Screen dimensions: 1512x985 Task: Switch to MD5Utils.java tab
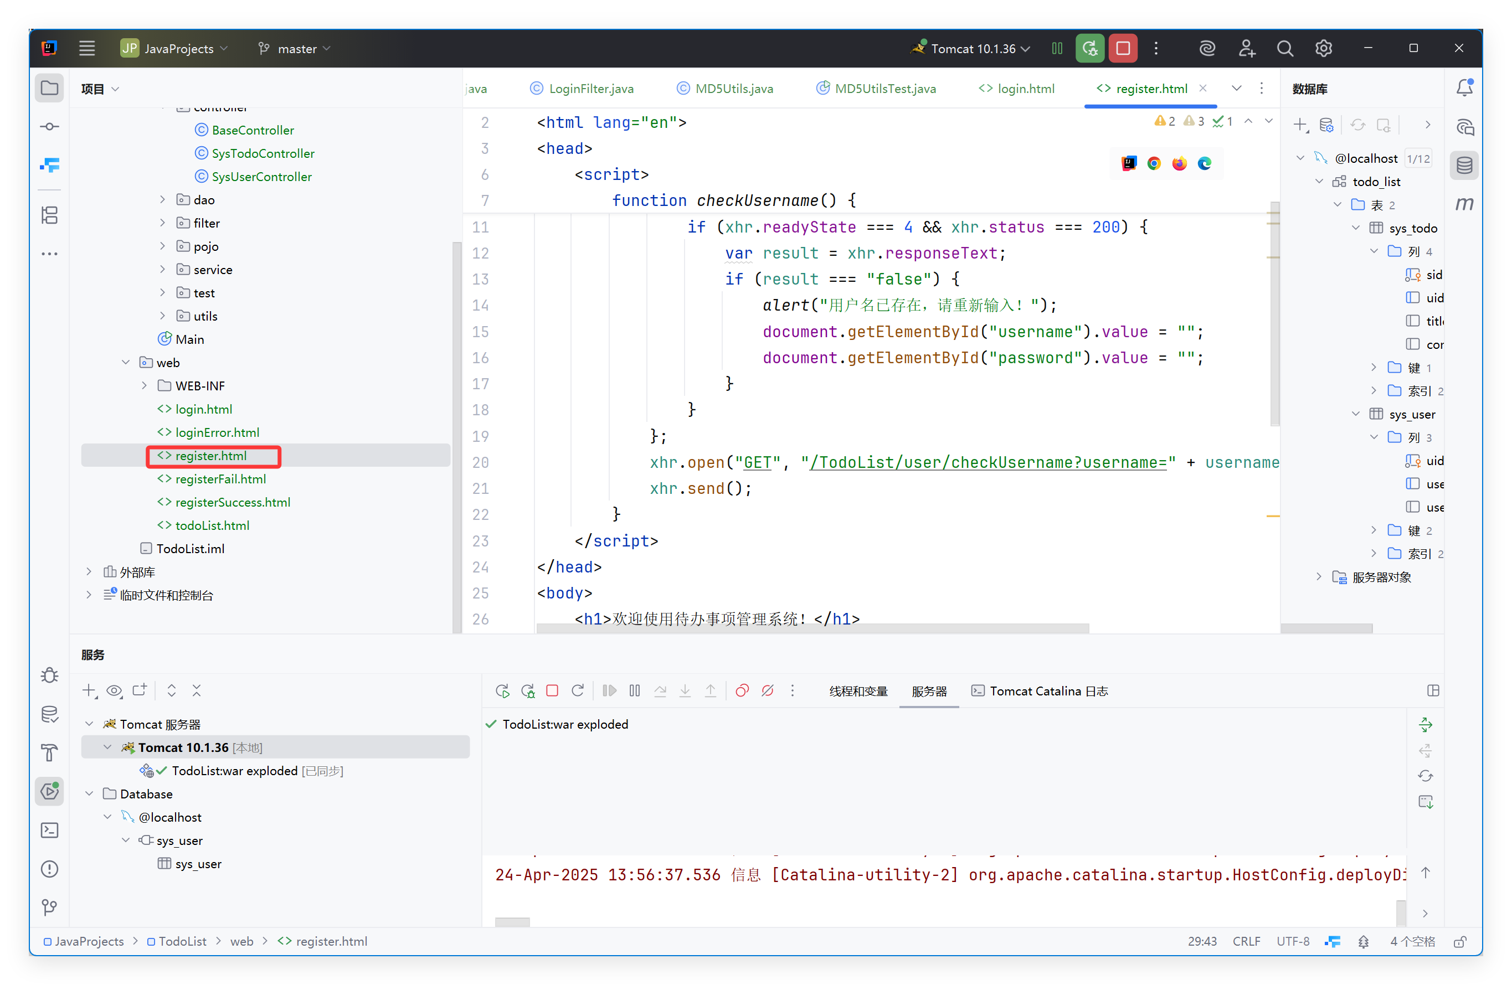tap(725, 88)
